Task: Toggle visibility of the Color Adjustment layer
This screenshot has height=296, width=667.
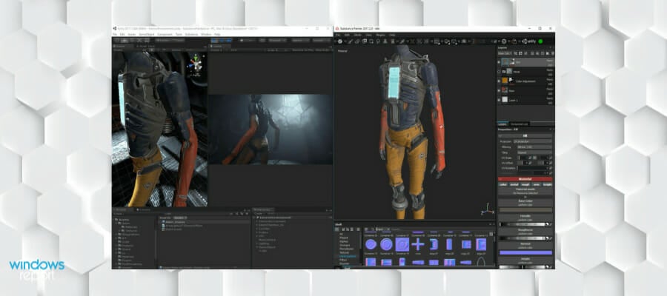Action: pyautogui.click(x=499, y=81)
